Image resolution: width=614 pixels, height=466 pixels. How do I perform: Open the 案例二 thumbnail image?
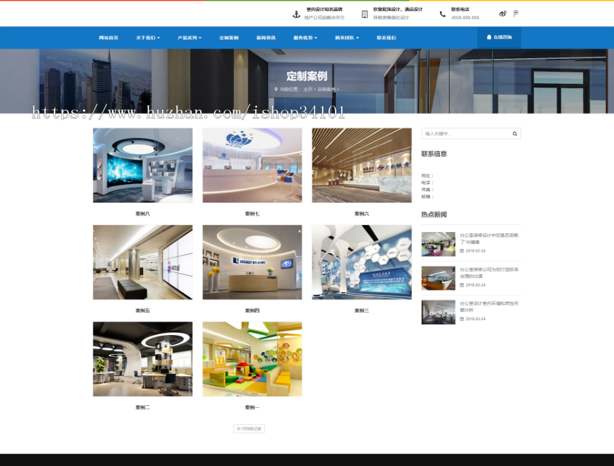pyautogui.click(x=143, y=359)
